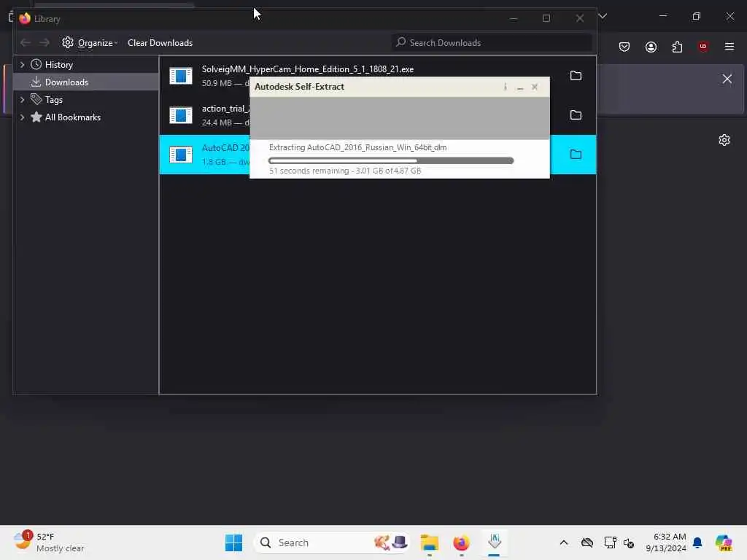Focus the Search Downloads field

[x=492, y=43]
